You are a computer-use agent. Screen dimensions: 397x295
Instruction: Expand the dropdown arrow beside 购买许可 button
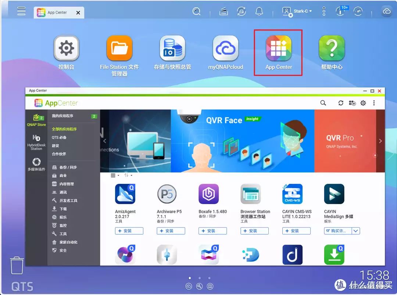(356, 231)
